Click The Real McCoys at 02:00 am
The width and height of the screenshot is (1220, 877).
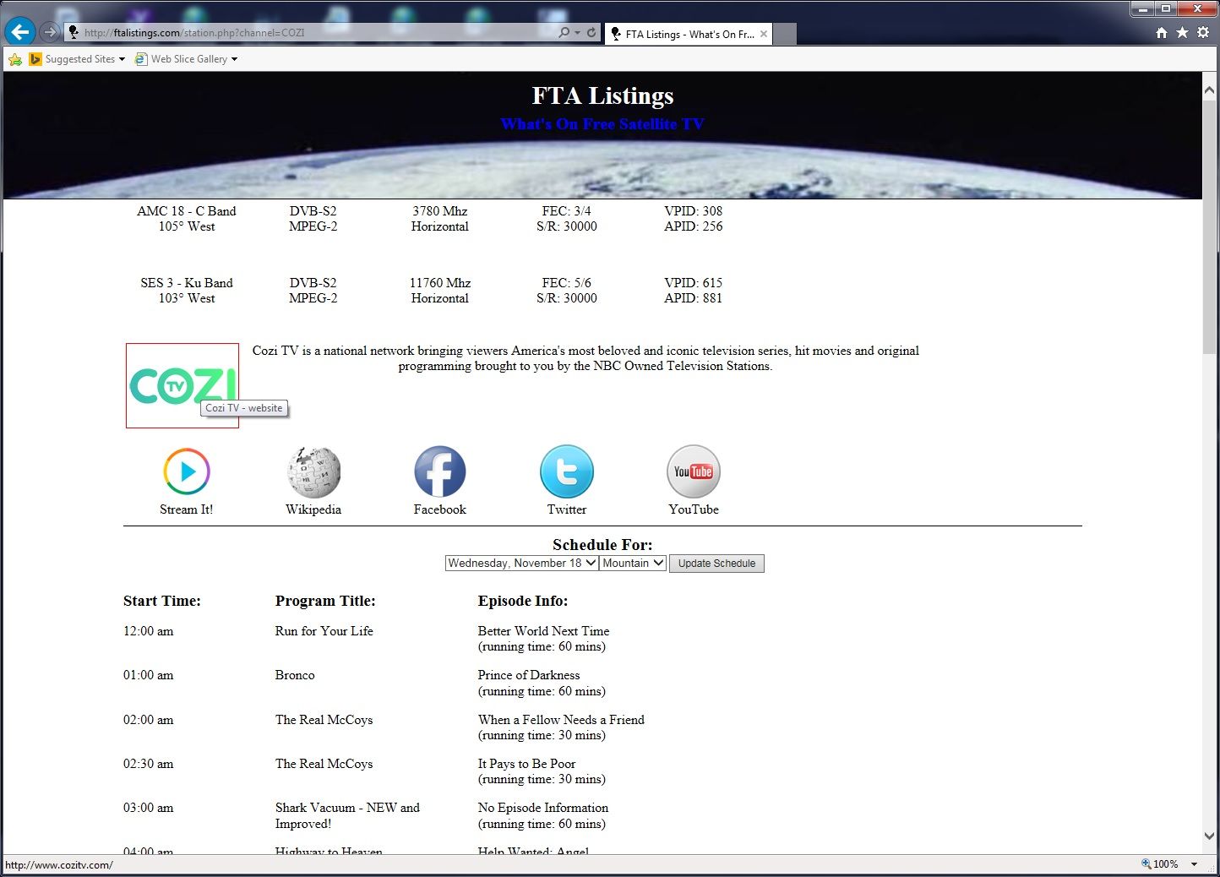coord(324,720)
